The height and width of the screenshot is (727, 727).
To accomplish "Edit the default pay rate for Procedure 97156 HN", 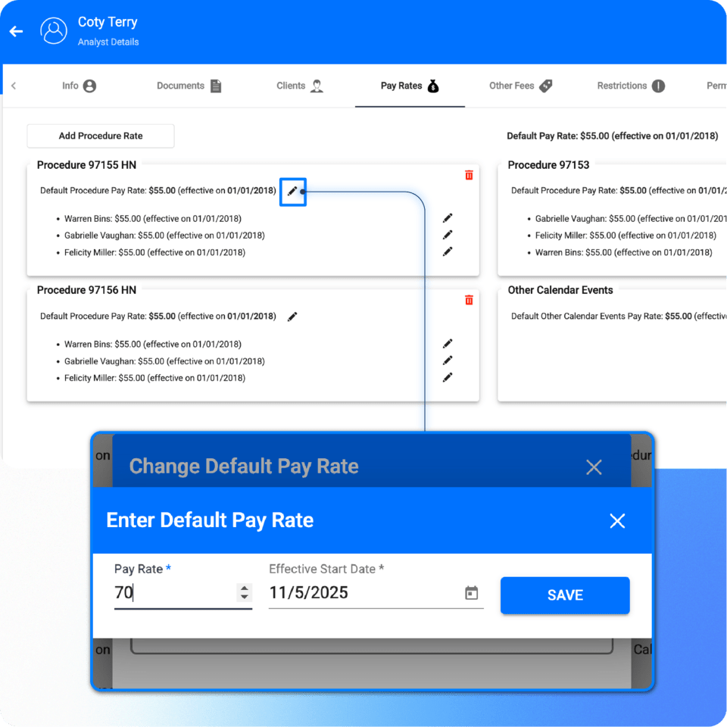I will [x=292, y=317].
